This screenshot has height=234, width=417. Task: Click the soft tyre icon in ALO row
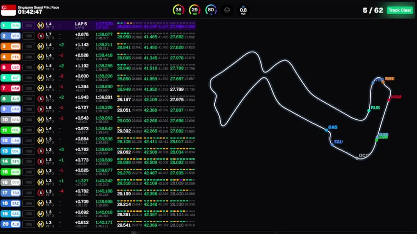(x=41, y=99)
